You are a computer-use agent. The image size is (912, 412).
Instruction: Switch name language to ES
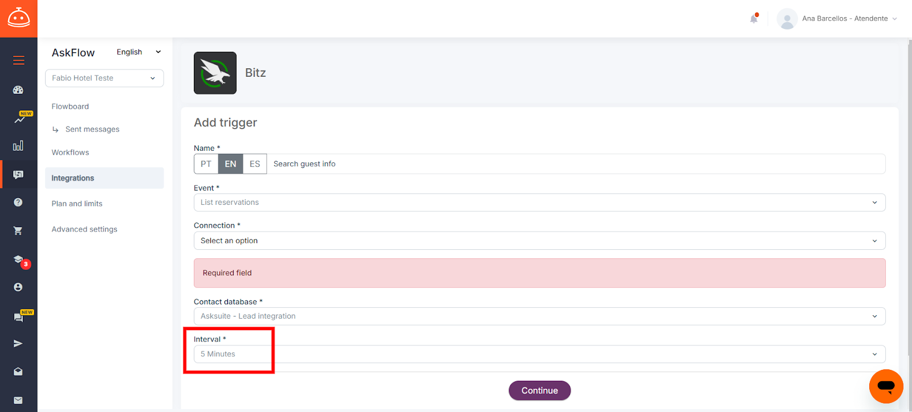pyautogui.click(x=255, y=164)
